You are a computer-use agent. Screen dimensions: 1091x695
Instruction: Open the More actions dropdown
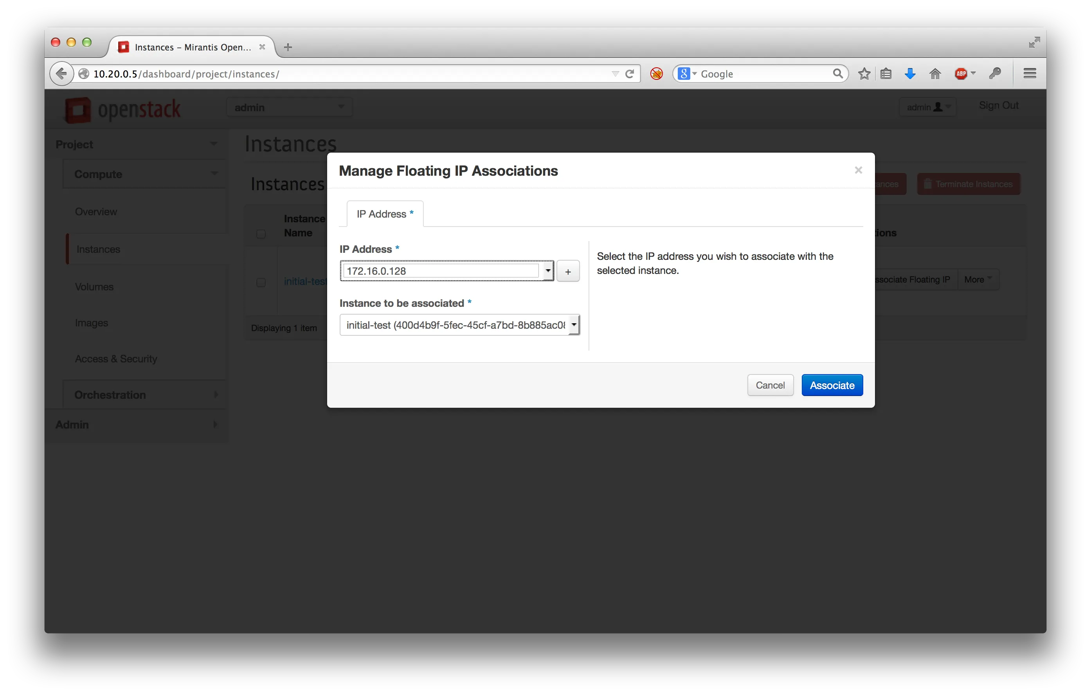pyautogui.click(x=978, y=279)
